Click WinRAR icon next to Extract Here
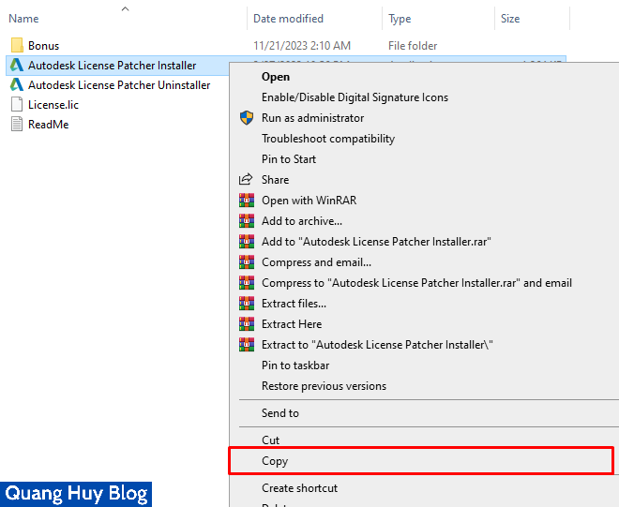619x507 pixels. tap(247, 324)
